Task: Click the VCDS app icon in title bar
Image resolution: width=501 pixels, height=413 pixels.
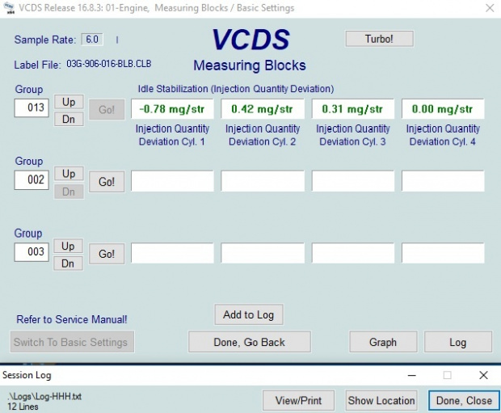Action: 11,7
